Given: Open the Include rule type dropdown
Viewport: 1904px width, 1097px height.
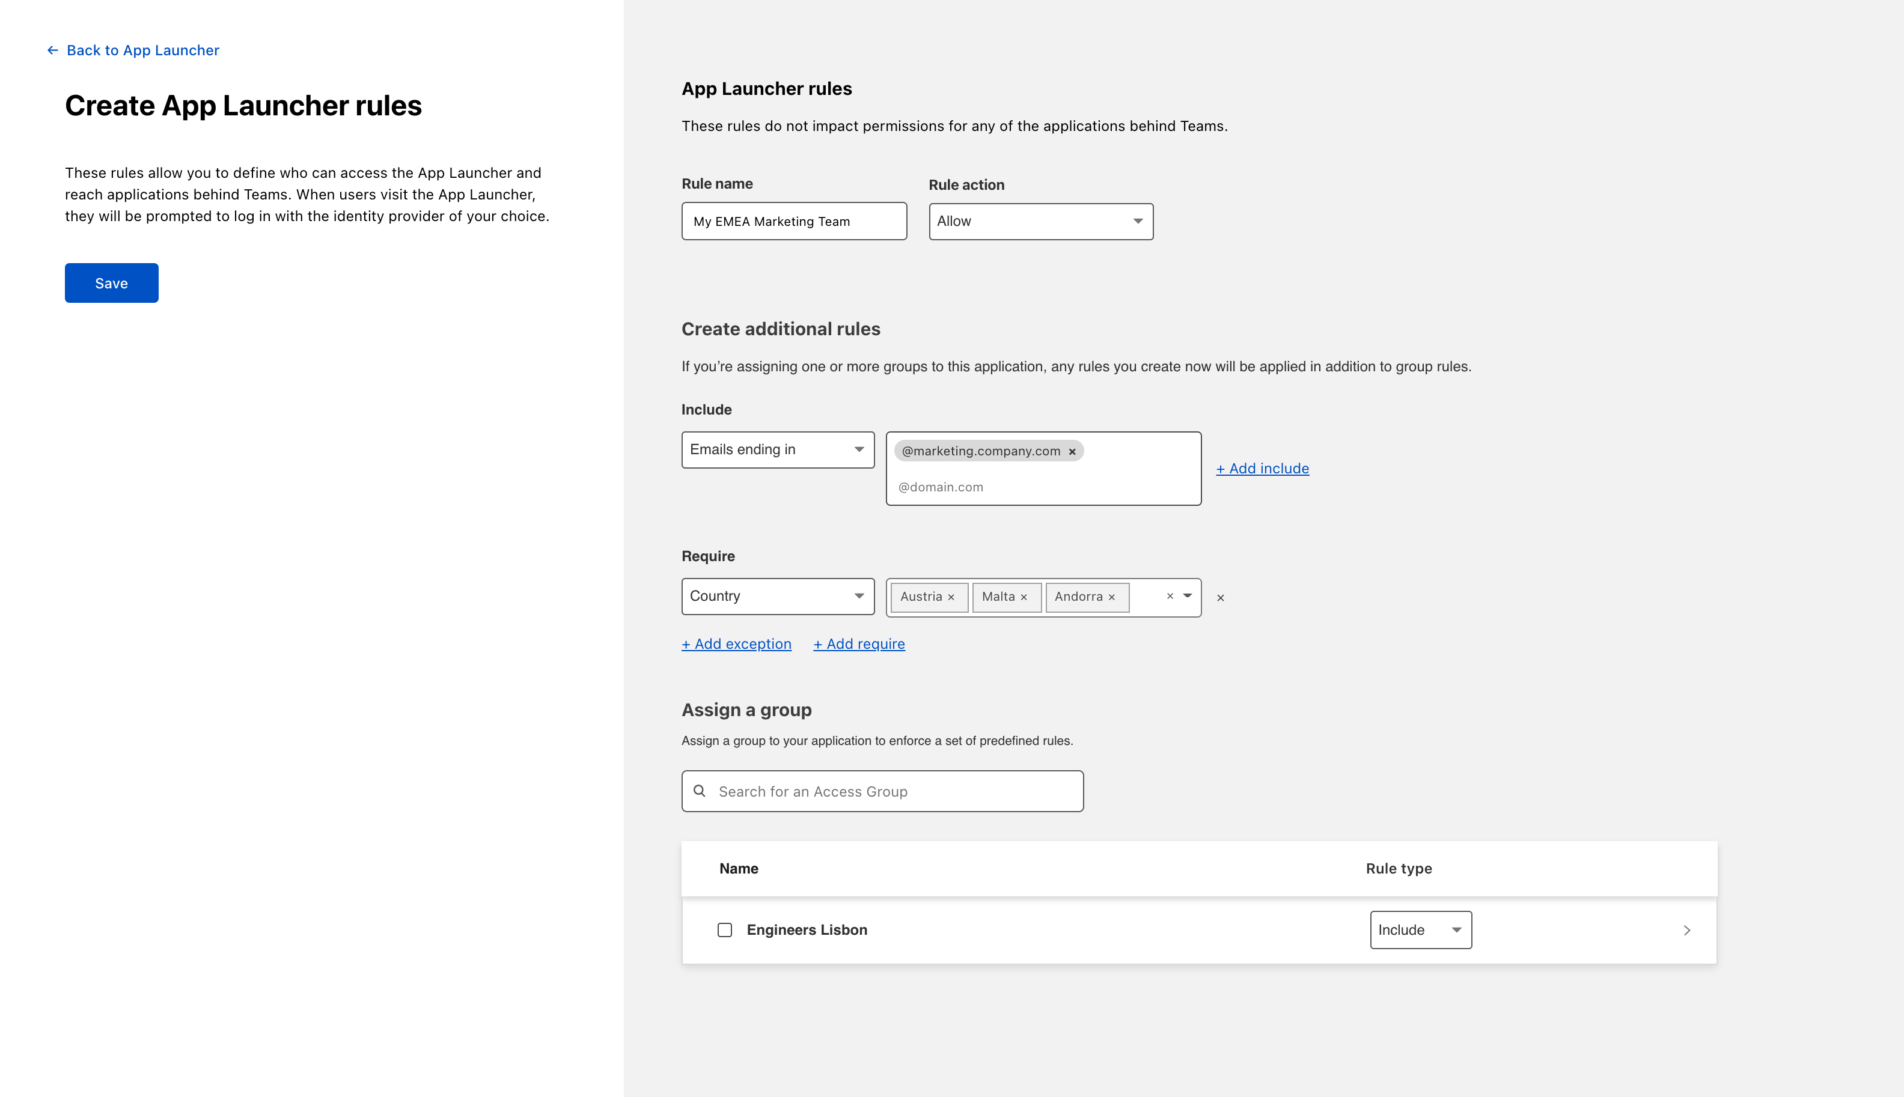Looking at the screenshot, I should pyautogui.click(x=1420, y=930).
